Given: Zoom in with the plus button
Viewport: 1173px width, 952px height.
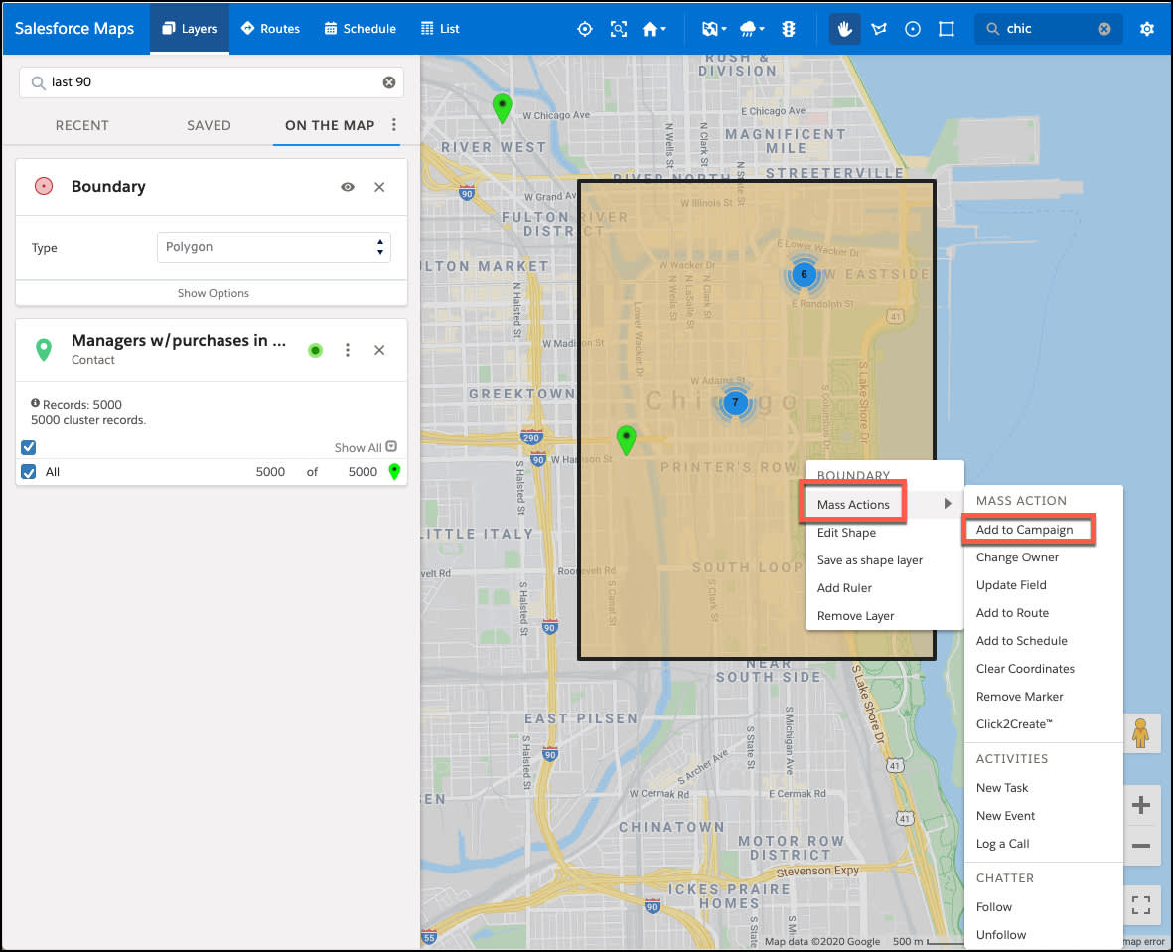Looking at the screenshot, I should pos(1141,805).
